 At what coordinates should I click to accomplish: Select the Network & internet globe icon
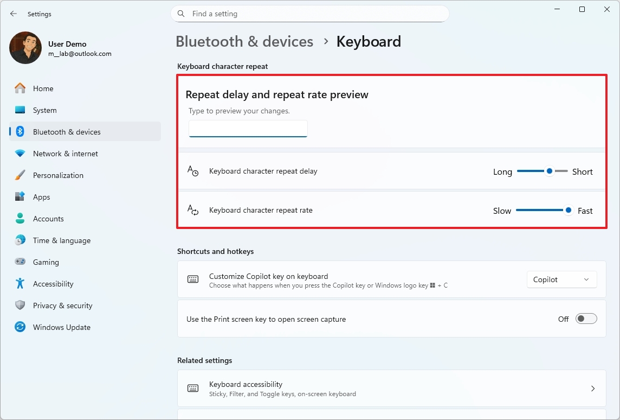click(20, 153)
